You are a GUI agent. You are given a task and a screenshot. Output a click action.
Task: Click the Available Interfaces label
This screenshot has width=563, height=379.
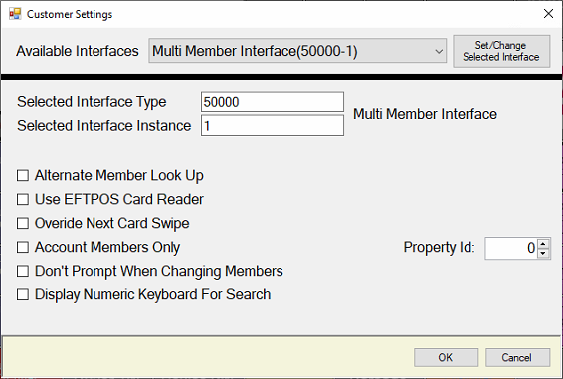pos(78,51)
